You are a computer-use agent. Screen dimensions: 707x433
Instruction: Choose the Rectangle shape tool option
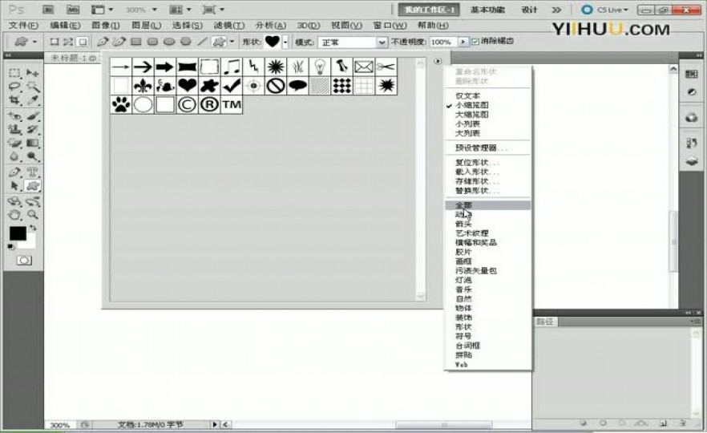click(x=136, y=42)
